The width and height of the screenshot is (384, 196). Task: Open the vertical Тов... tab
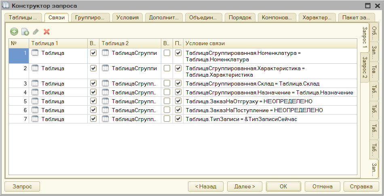[374, 71]
